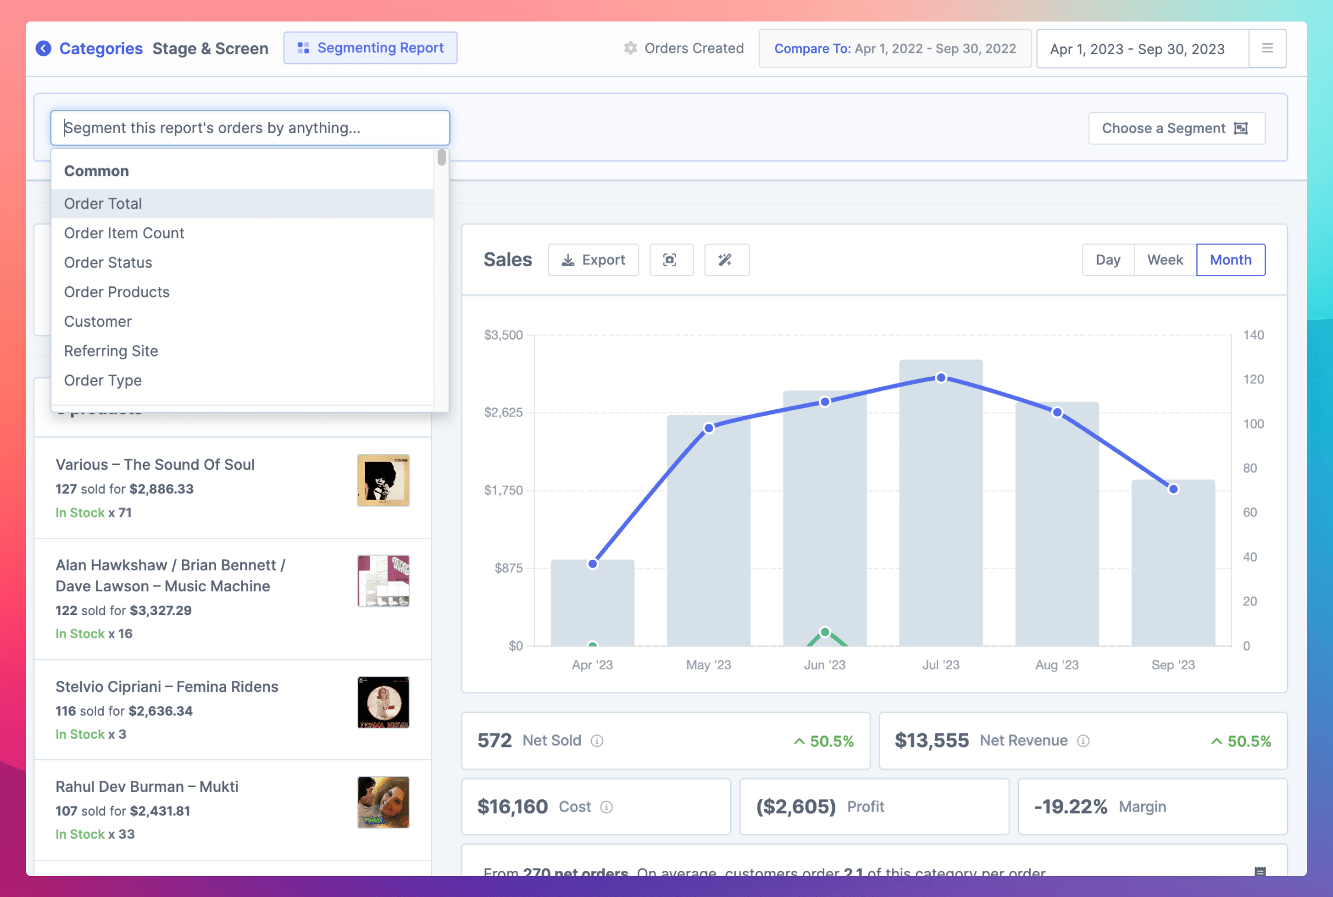This screenshot has height=897, width=1333.
Task: Export the Sales chart data
Action: [593, 260]
